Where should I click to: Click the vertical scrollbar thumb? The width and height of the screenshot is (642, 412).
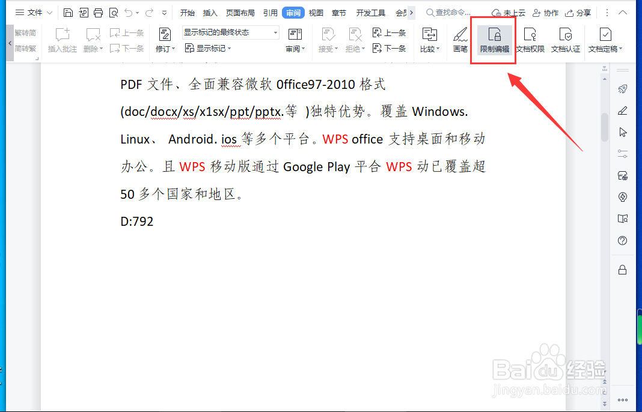coord(605,127)
